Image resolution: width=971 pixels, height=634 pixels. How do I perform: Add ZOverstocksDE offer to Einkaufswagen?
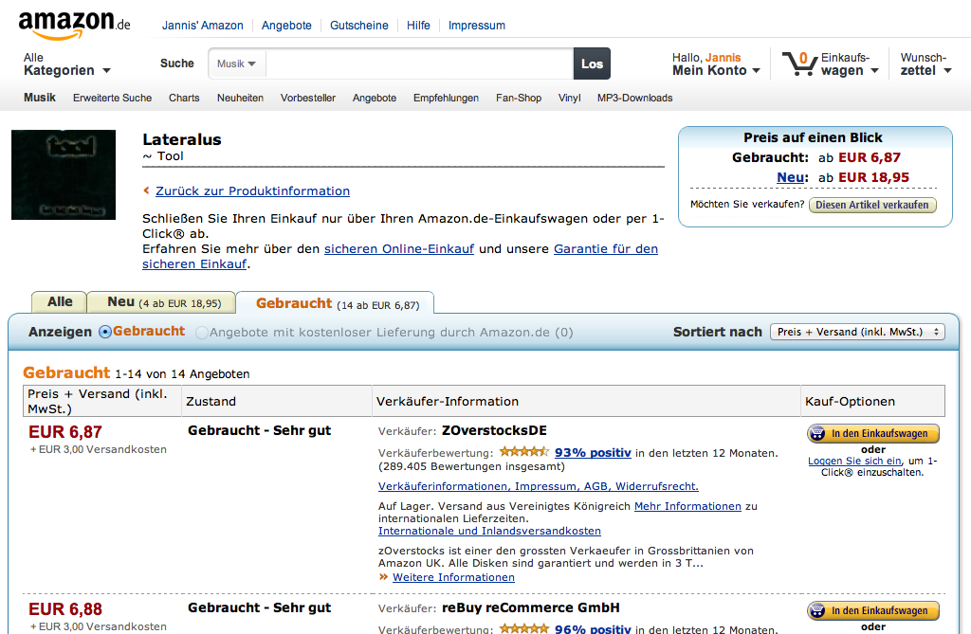[873, 433]
